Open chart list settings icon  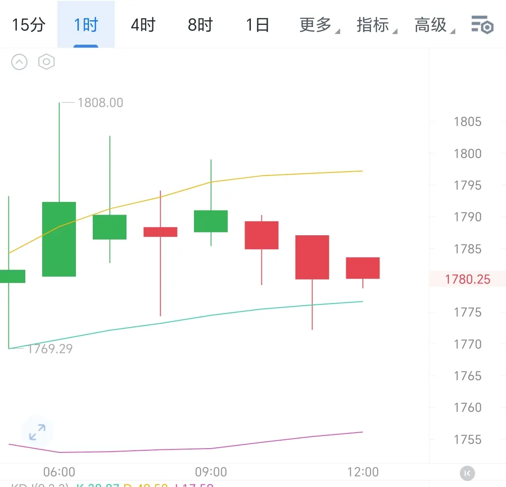pos(482,25)
